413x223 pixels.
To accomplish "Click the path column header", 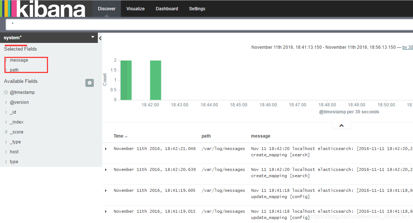I will (x=206, y=136).
